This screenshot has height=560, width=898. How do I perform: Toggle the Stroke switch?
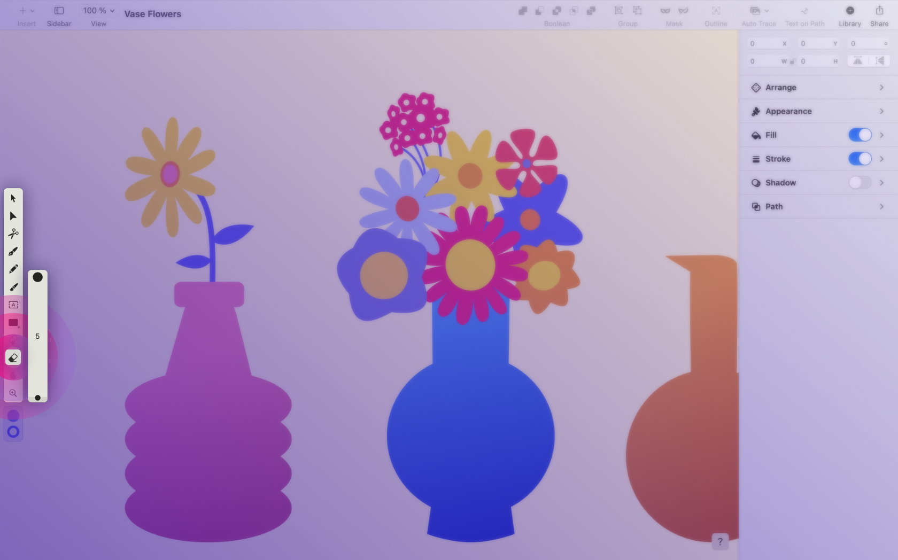pyautogui.click(x=860, y=159)
